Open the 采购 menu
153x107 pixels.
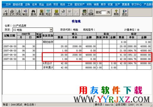89,4
